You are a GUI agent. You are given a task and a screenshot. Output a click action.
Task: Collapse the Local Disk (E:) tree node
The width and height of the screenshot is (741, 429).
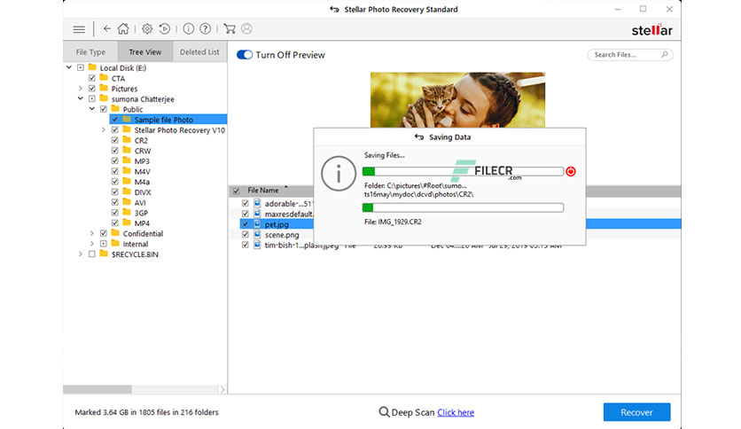coord(69,67)
